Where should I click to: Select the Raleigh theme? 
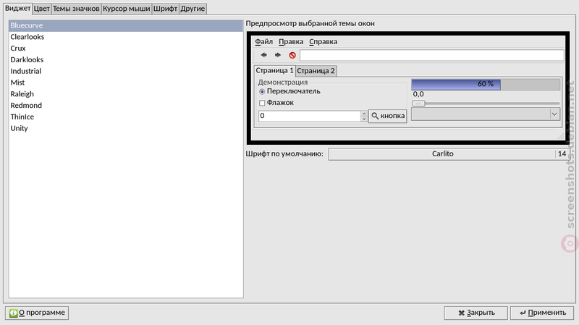point(125,94)
